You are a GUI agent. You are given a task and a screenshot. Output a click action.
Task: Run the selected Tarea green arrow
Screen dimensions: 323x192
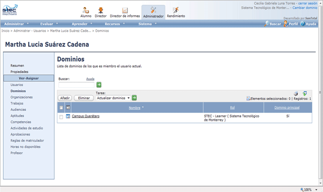[x=134, y=98]
